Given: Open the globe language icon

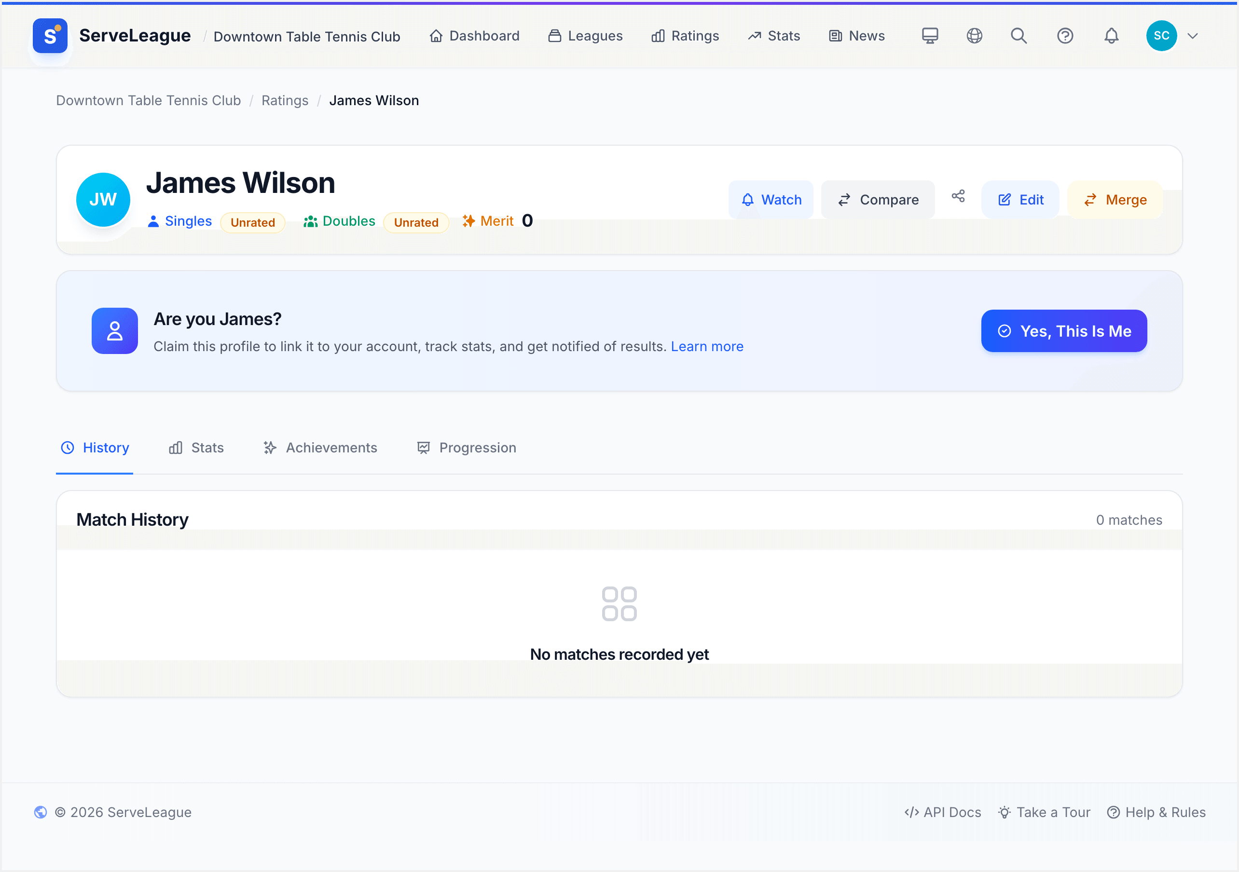Looking at the screenshot, I should click(974, 36).
